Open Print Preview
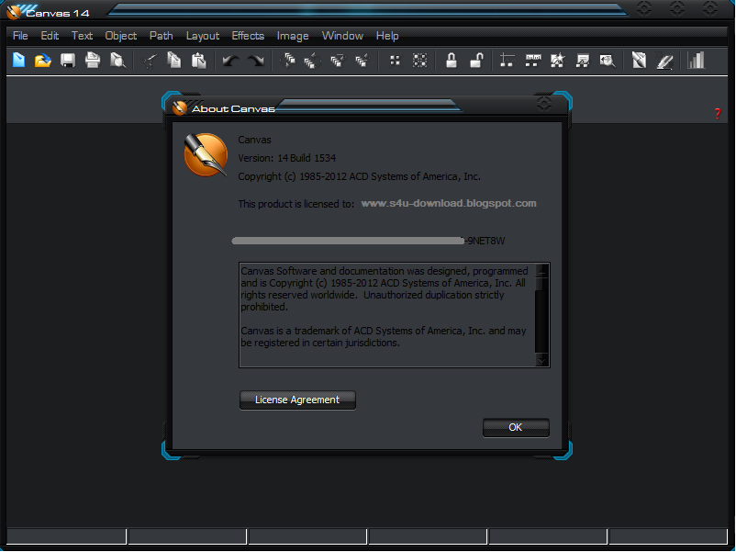The height and width of the screenshot is (552, 736). click(116, 61)
